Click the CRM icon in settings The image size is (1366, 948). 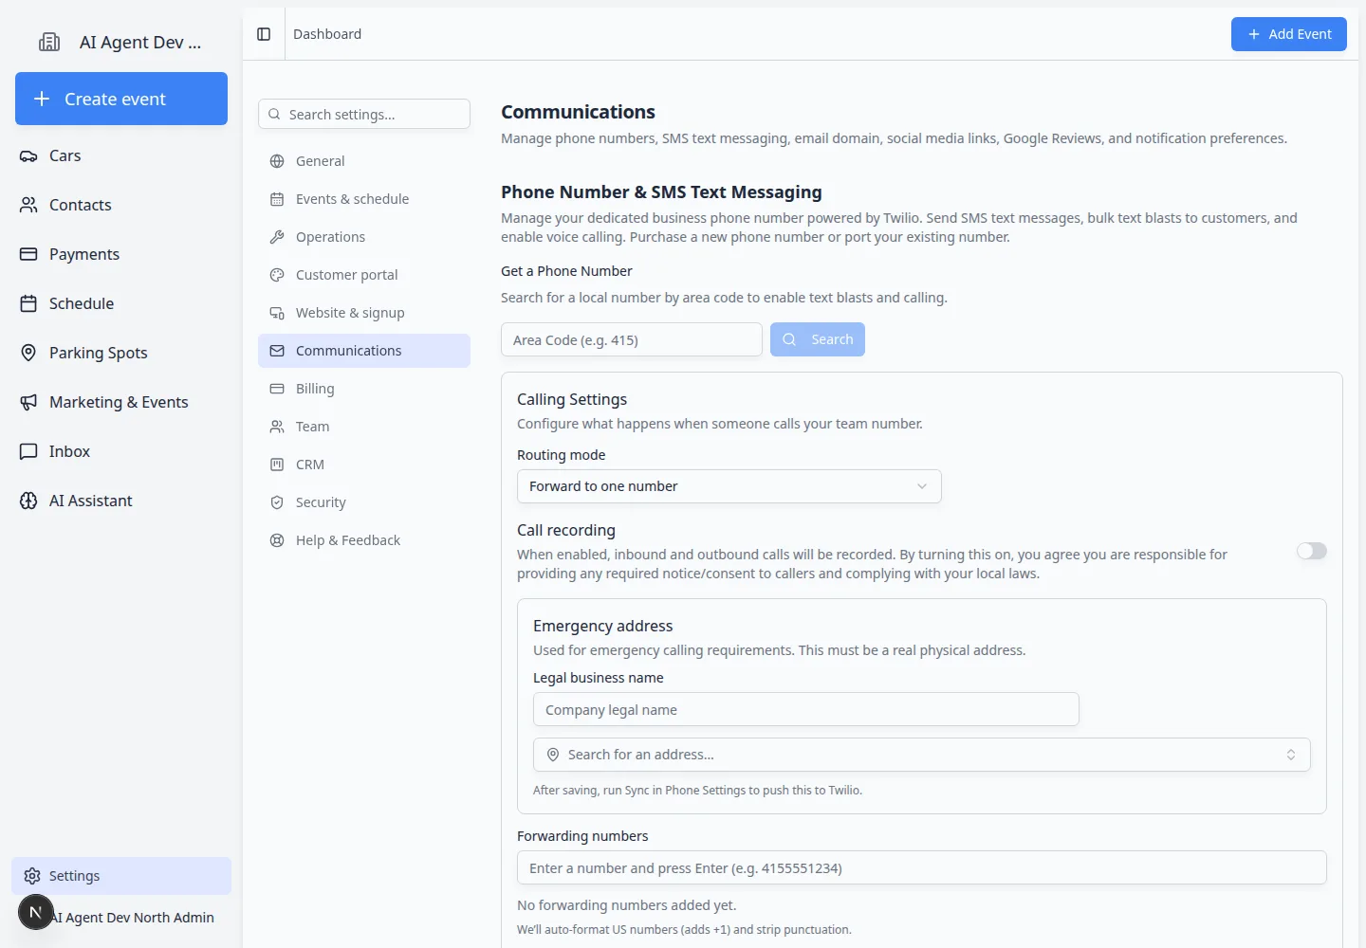[x=277, y=465]
